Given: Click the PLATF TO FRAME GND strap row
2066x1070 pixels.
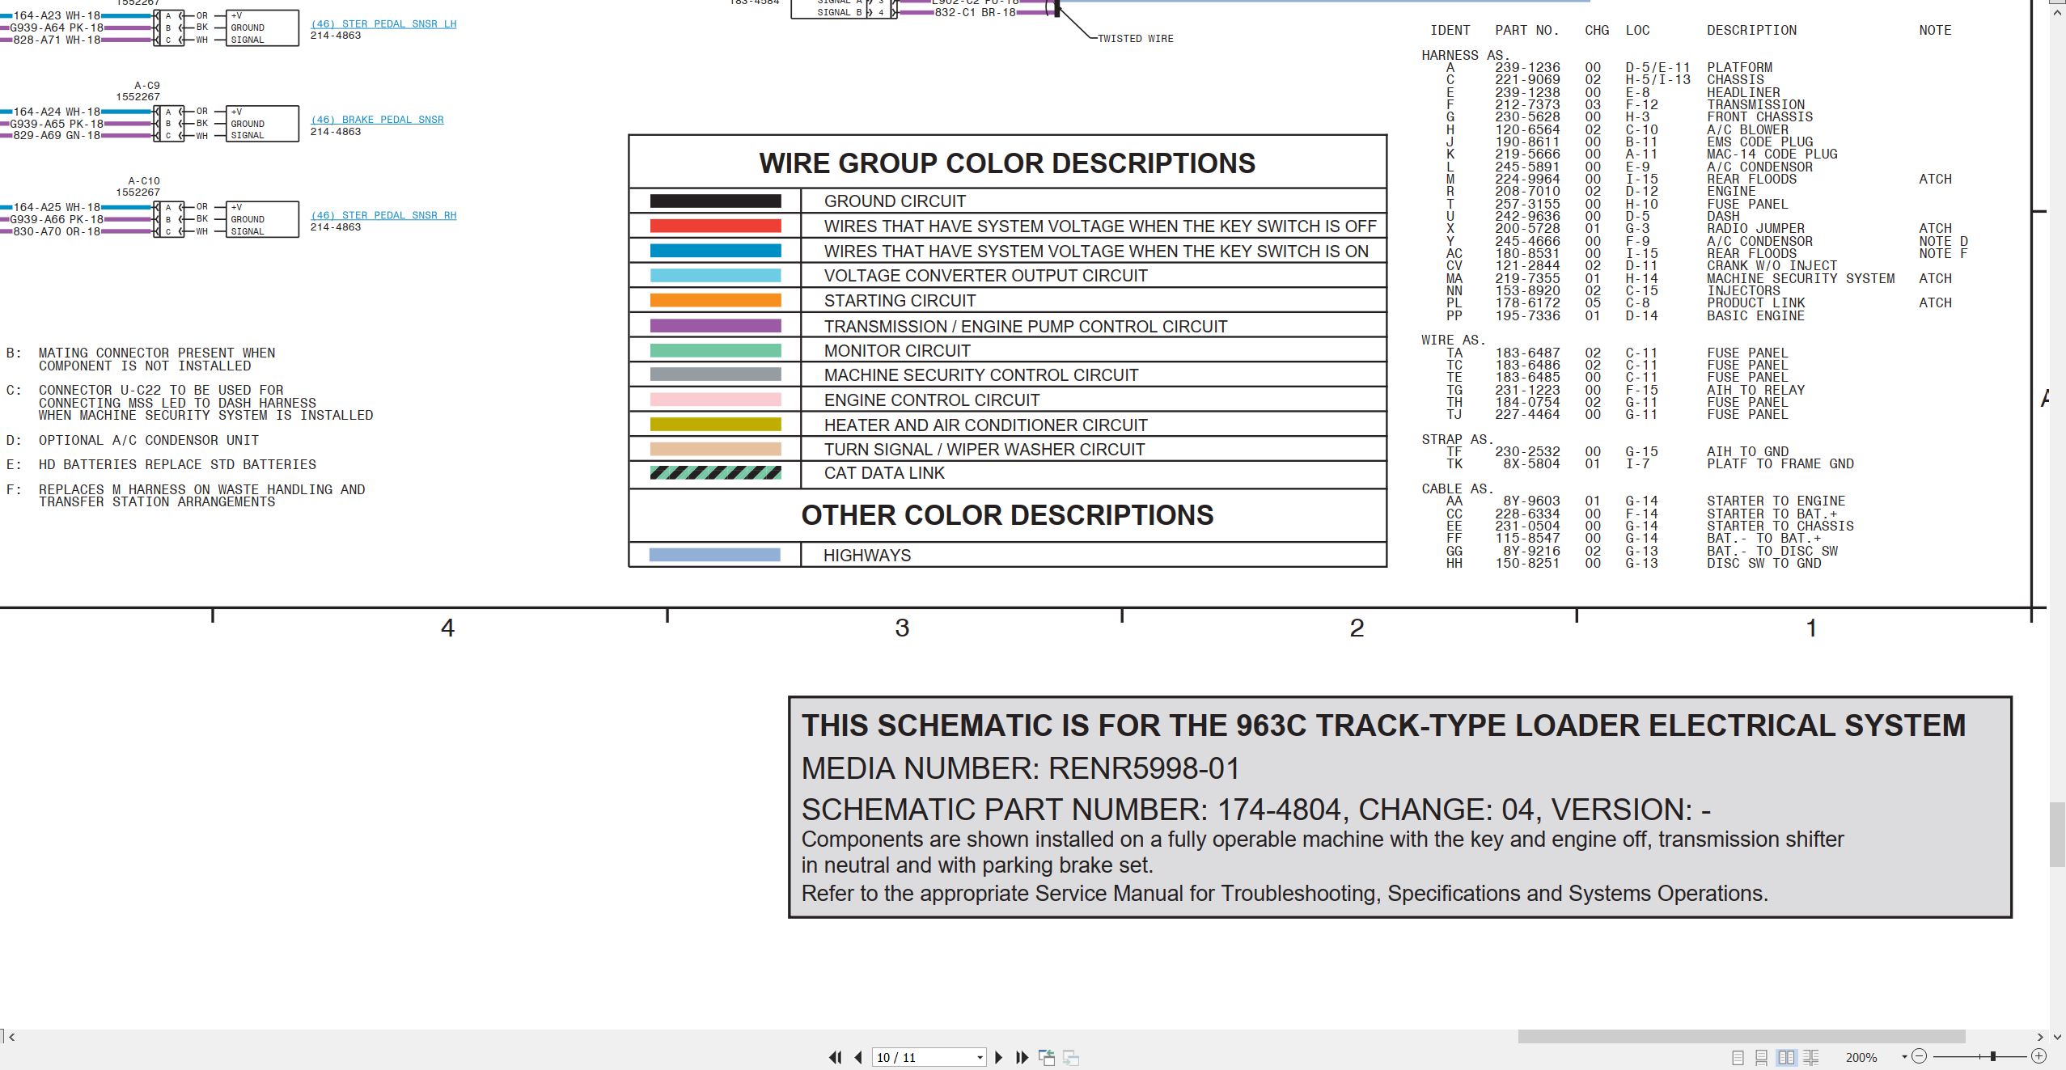Looking at the screenshot, I should (x=1650, y=464).
